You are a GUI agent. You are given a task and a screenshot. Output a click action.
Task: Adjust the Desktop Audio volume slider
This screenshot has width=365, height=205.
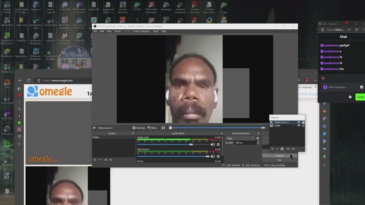[191, 144]
